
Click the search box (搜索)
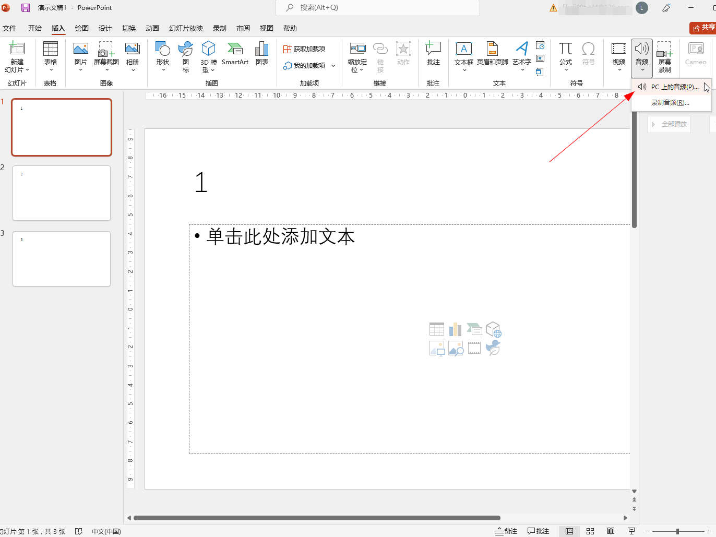(377, 8)
